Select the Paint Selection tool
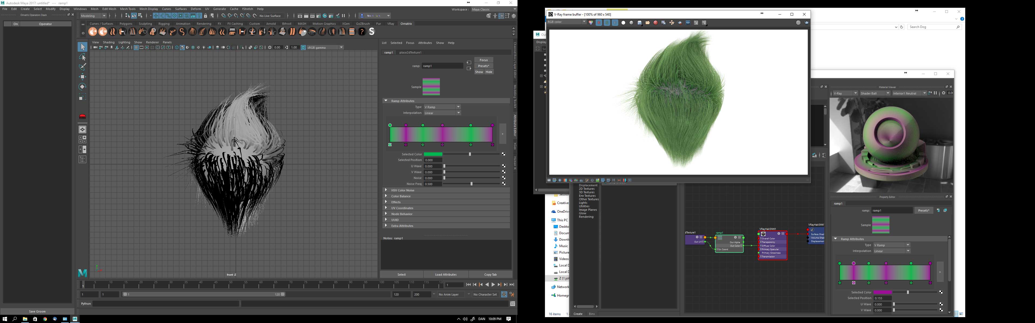Image resolution: width=1035 pixels, height=323 pixels. click(82, 67)
